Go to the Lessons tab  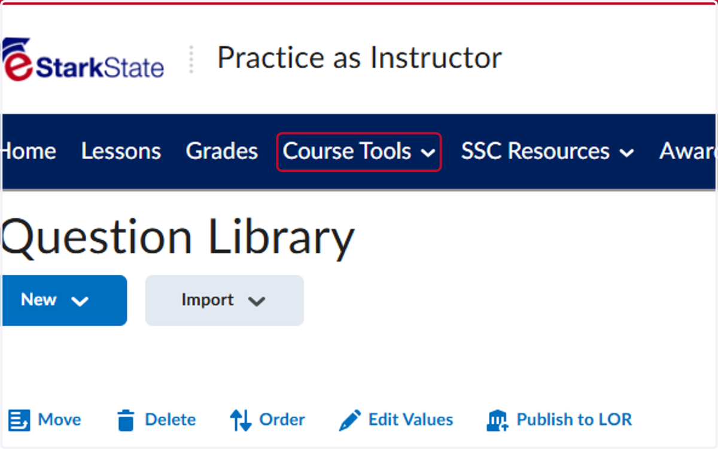[x=121, y=151]
